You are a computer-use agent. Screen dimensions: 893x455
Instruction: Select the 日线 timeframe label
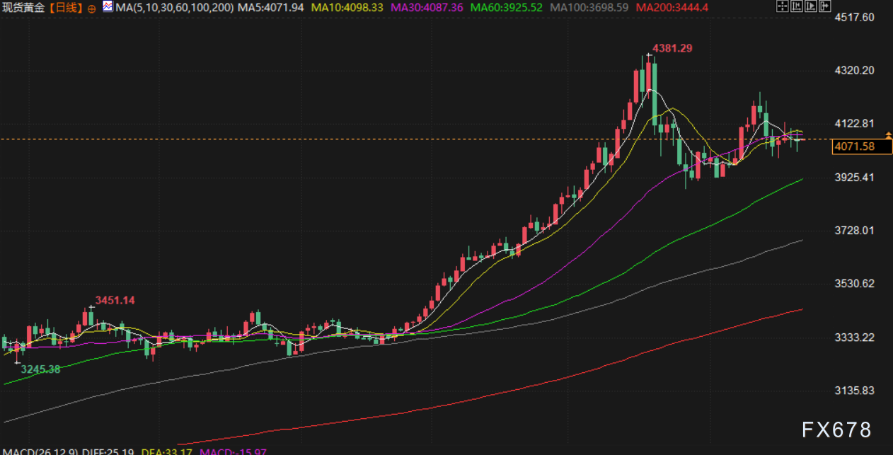(67, 8)
